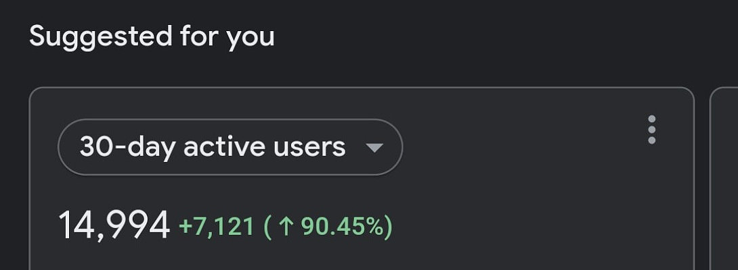Click the top dot of the kebab icon
The width and height of the screenshot is (738, 270).
point(651,119)
